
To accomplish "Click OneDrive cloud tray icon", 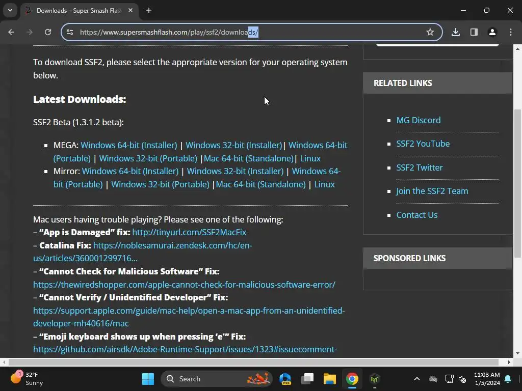I will tap(433, 379).
